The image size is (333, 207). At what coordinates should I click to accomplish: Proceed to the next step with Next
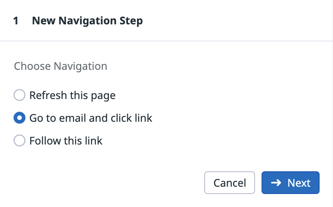tap(290, 183)
